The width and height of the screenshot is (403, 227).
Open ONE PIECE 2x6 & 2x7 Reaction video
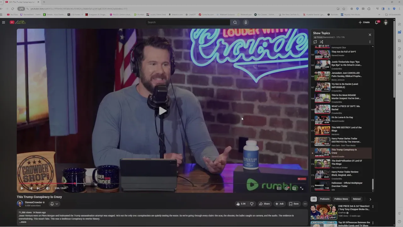(340, 212)
